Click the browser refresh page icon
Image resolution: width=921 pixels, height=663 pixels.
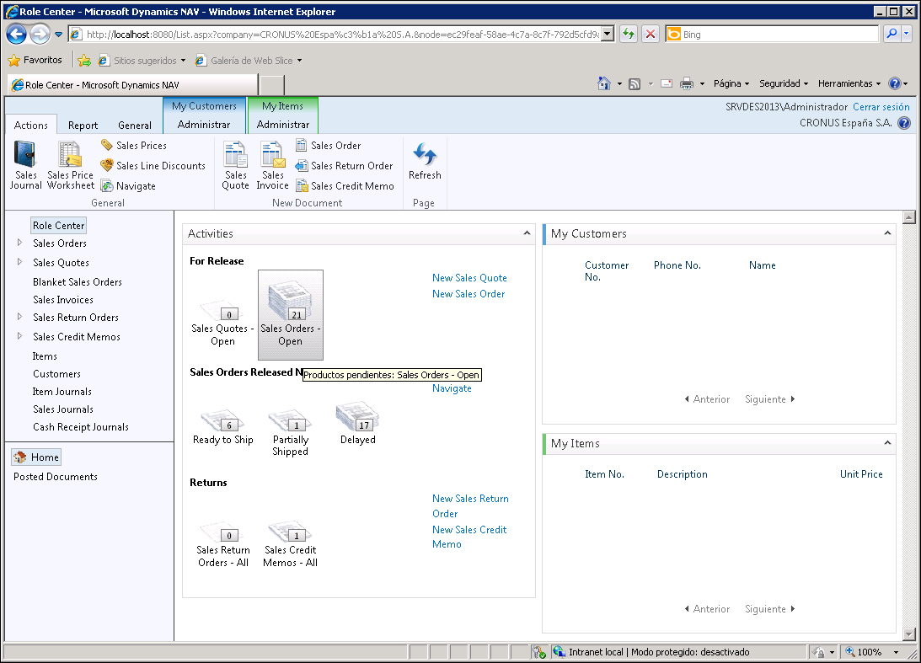click(x=629, y=34)
